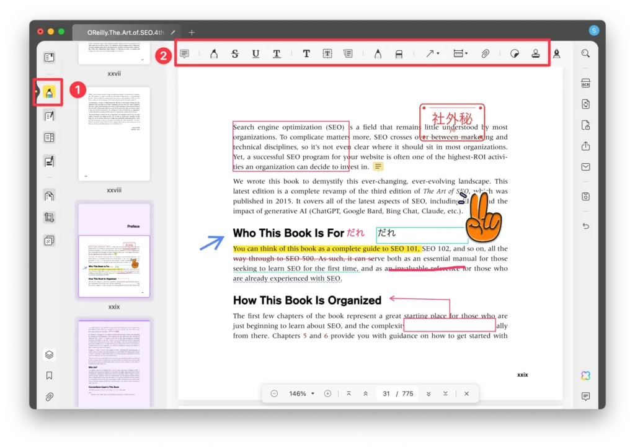Screen dimensions: 635x448
Task: Open the zoom level dropdown showing 146%
Action: (x=301, y=393)
